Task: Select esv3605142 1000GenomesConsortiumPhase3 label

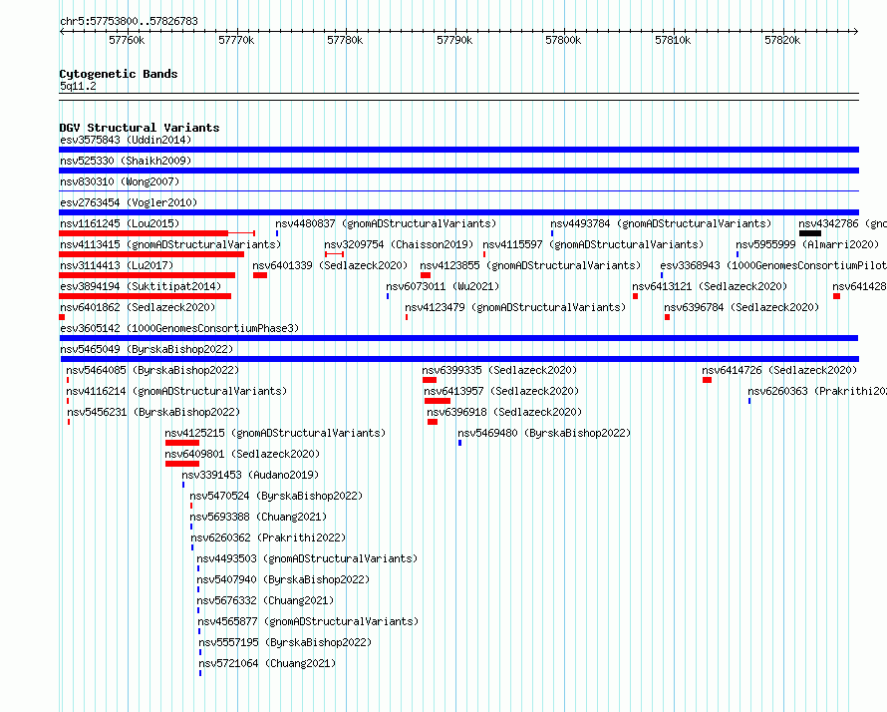Action: (179, 328)
